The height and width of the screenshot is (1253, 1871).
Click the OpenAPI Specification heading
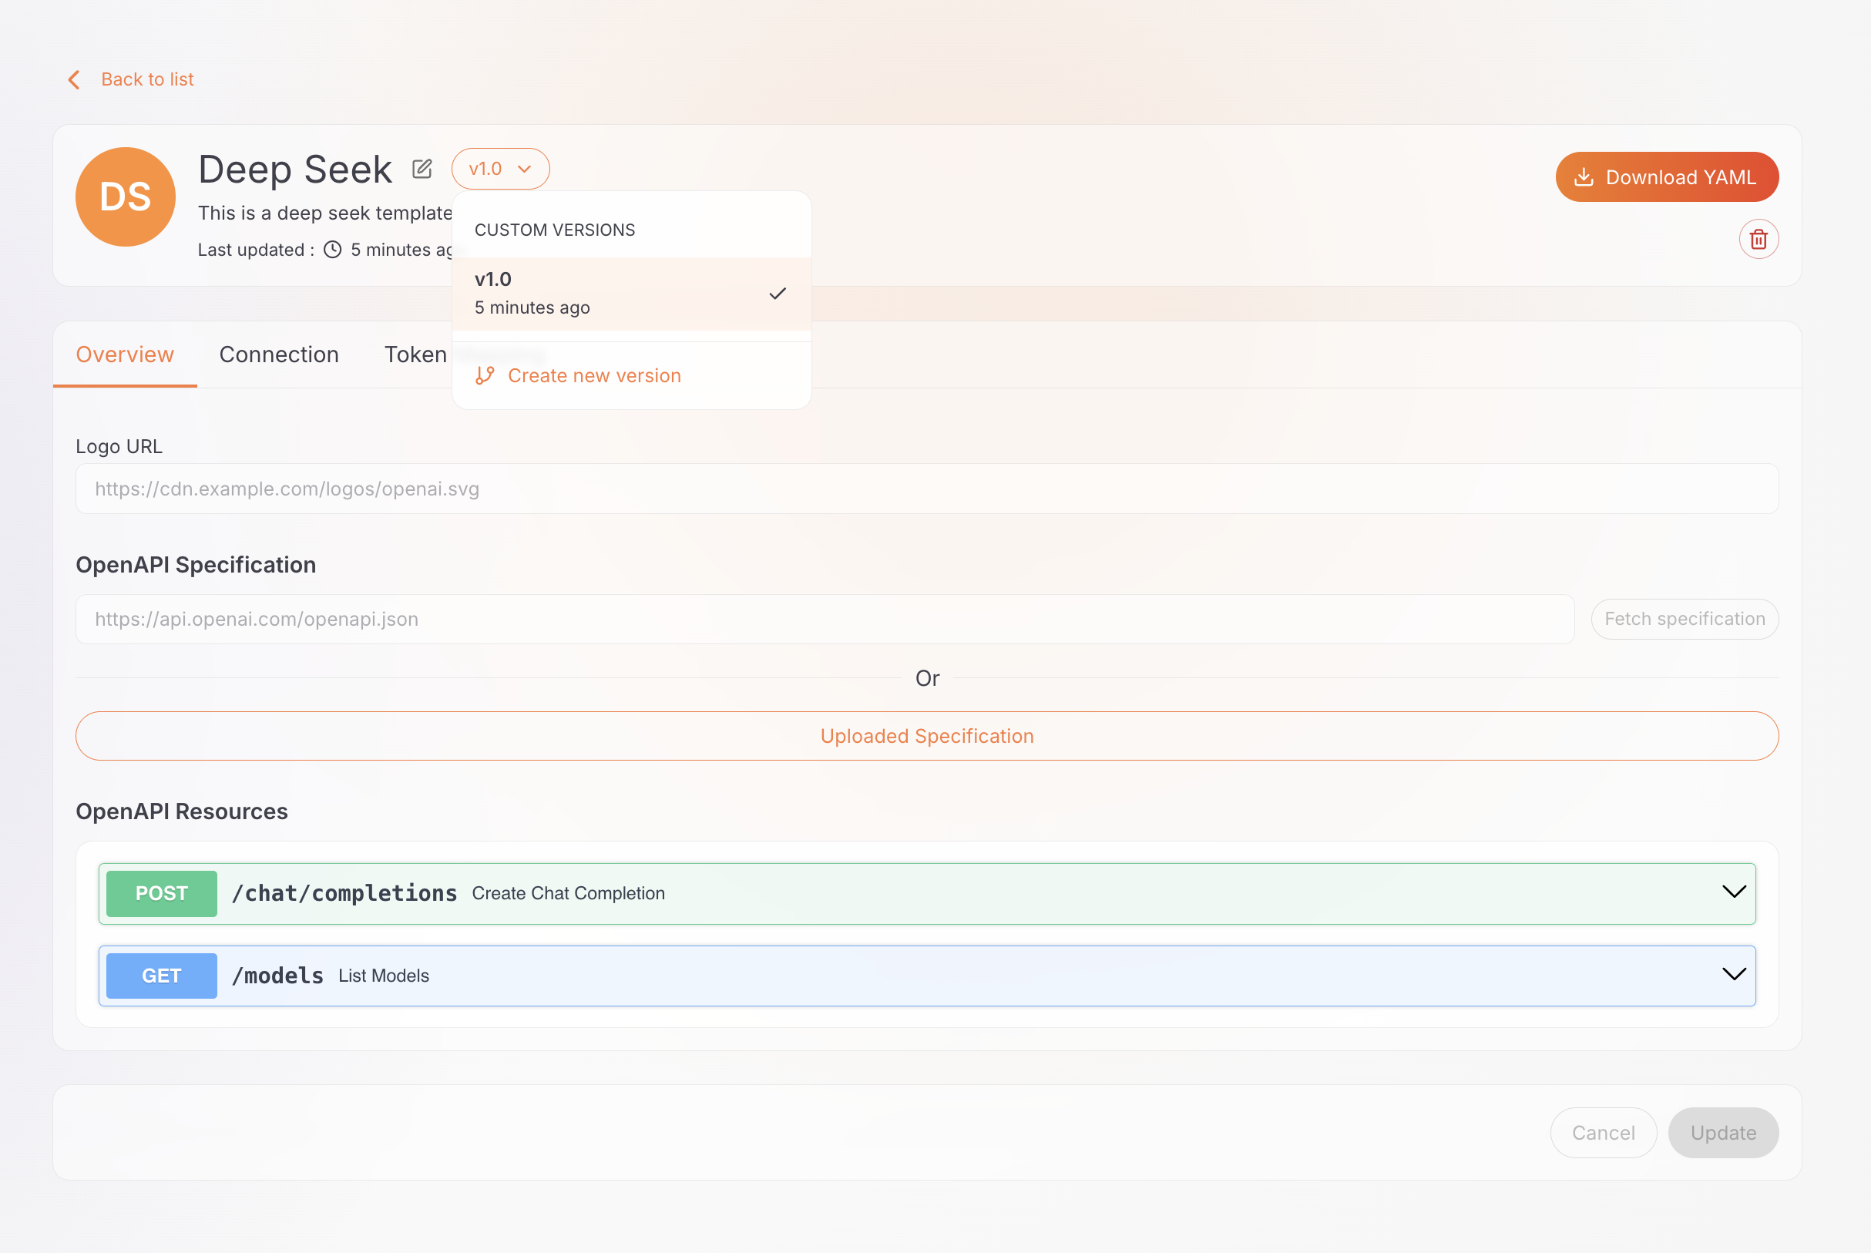point(196,565)
